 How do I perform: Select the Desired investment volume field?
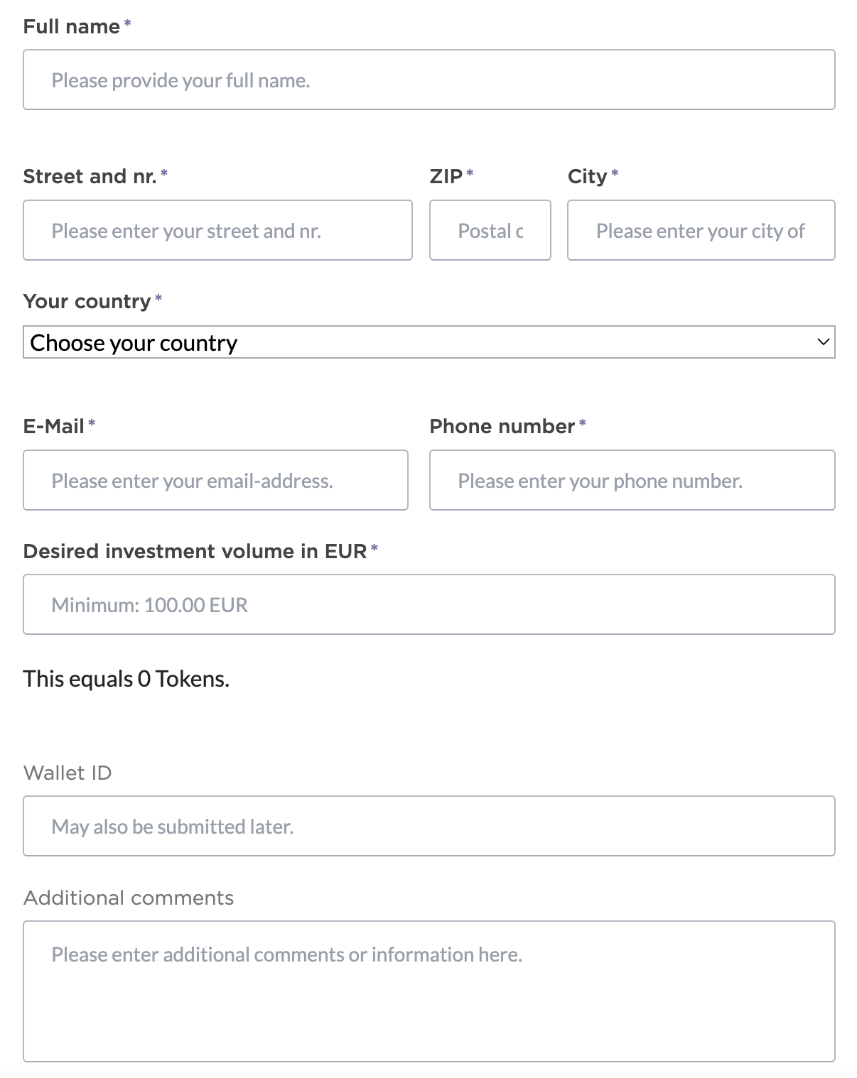pos(428,604)
